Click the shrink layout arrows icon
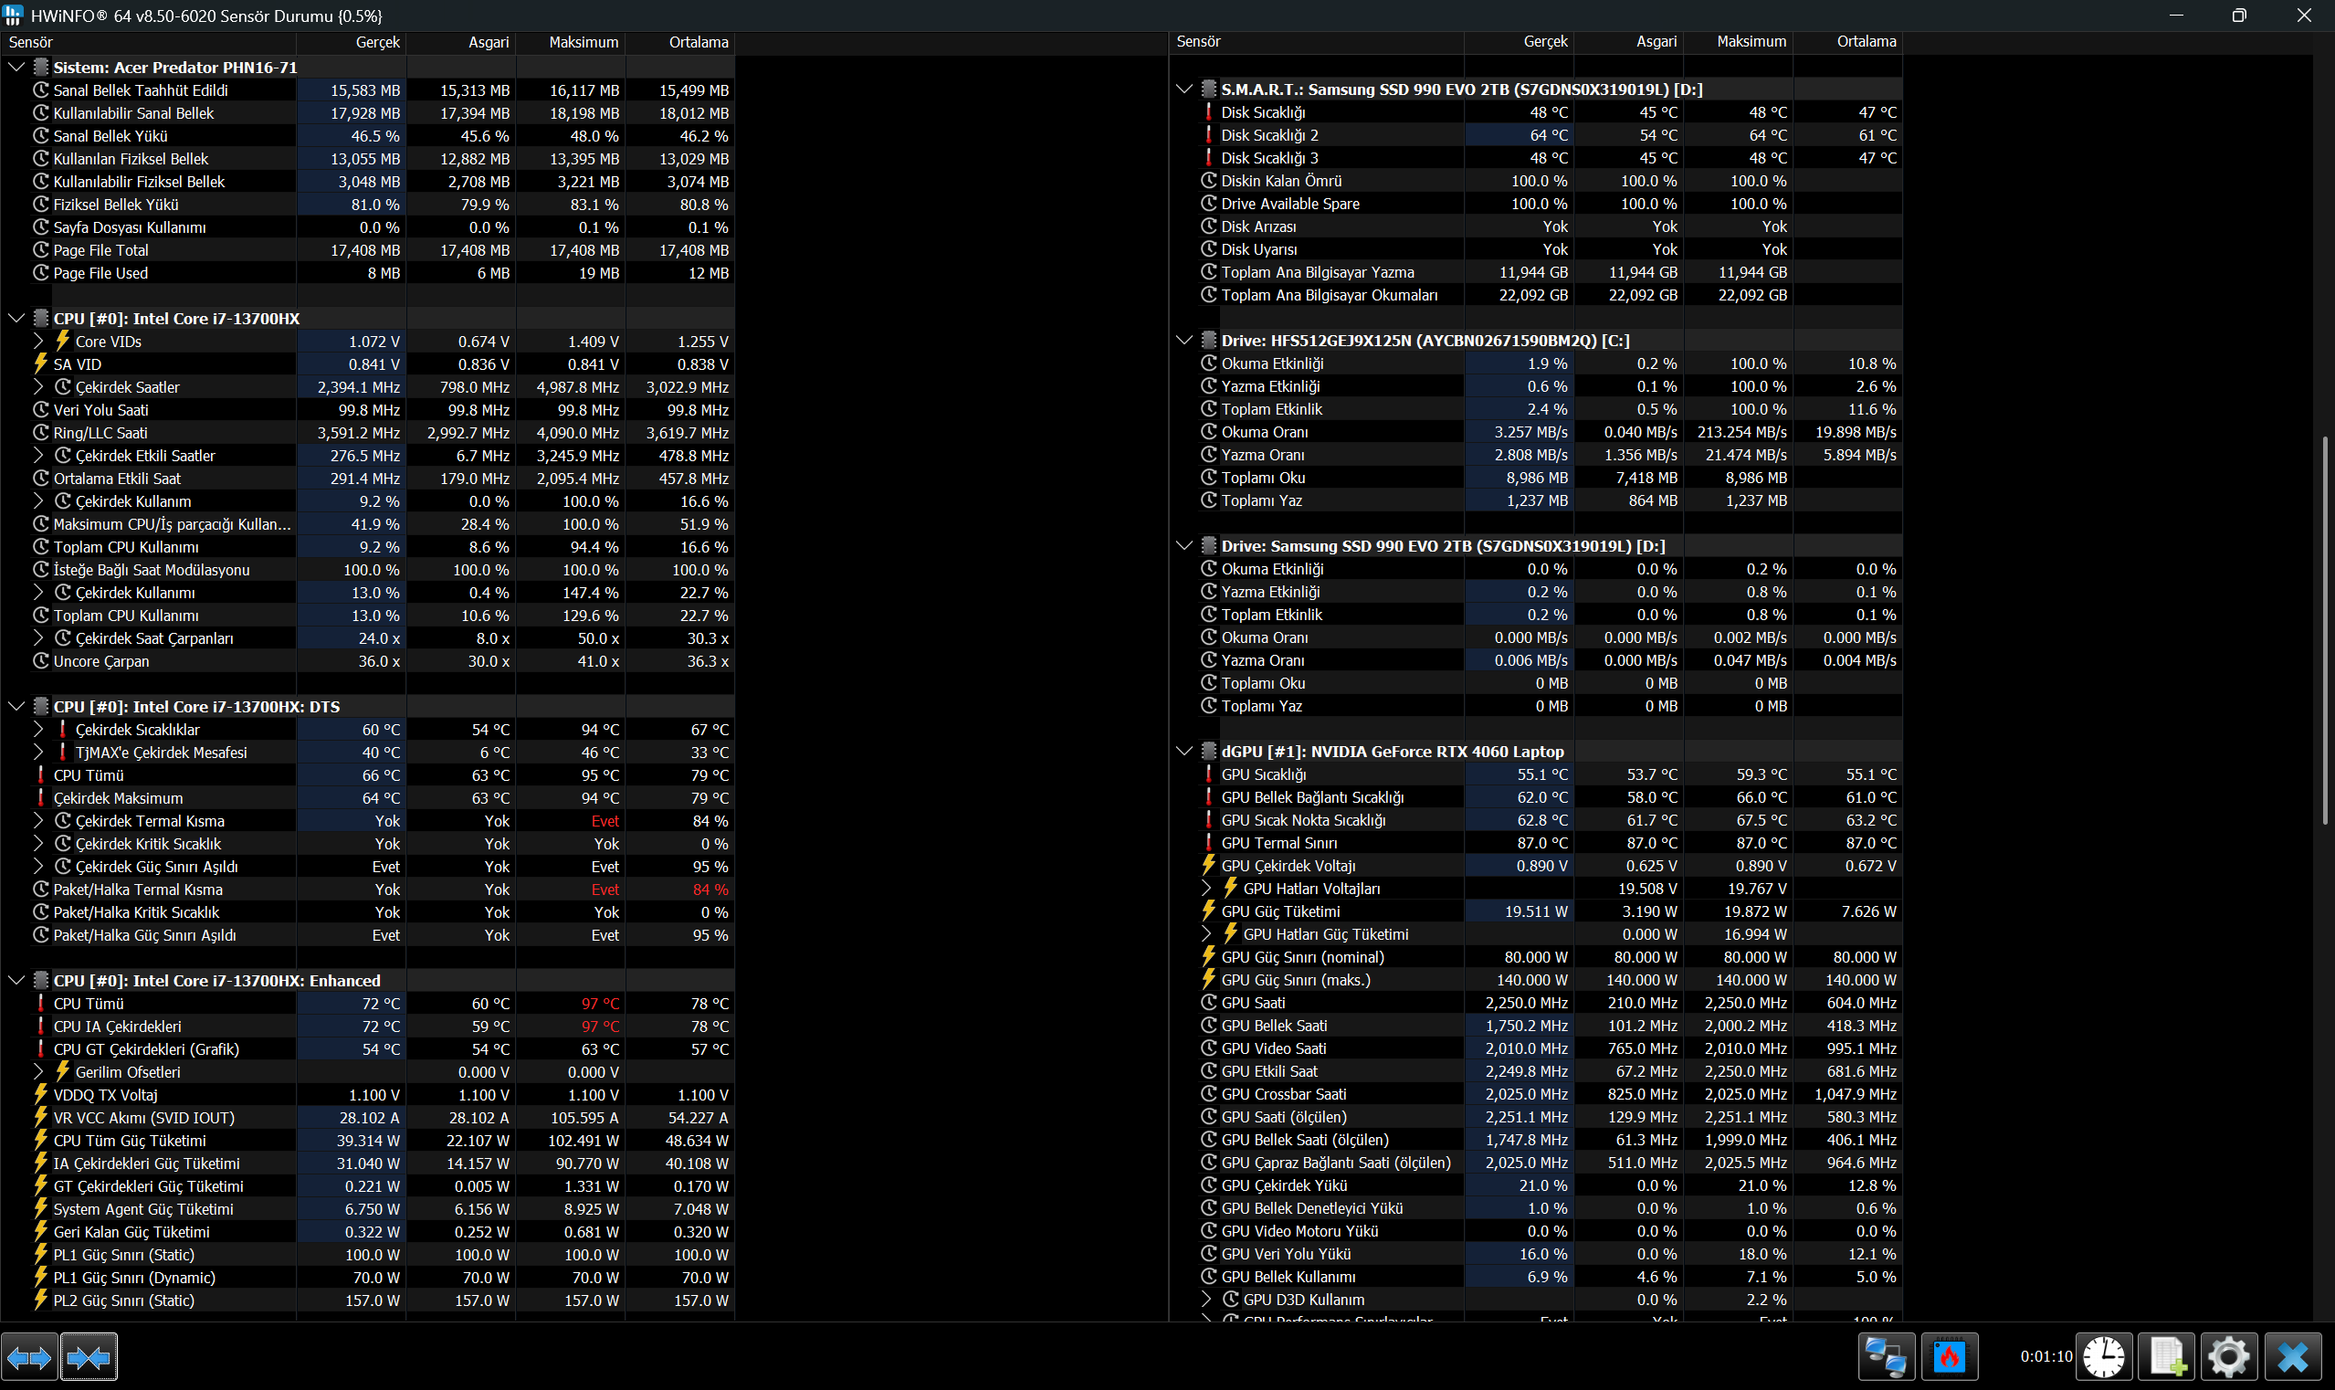 [89, 1356]
